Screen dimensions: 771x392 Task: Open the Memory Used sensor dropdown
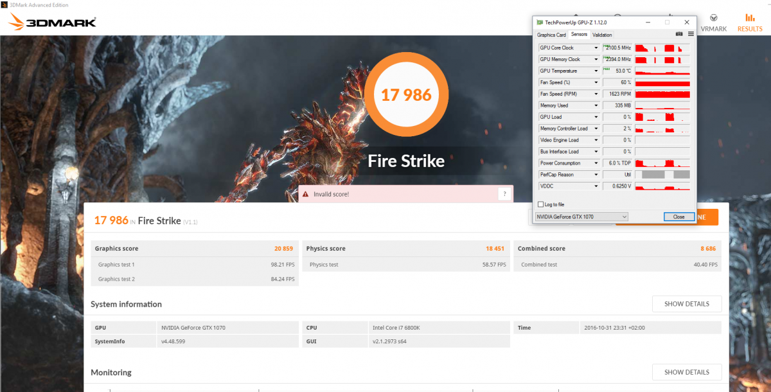596,105
